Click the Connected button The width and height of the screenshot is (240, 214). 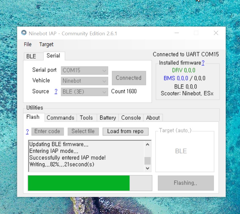point(129,78)
